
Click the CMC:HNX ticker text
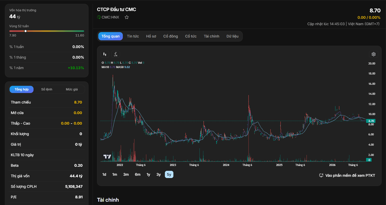[110, 17]
